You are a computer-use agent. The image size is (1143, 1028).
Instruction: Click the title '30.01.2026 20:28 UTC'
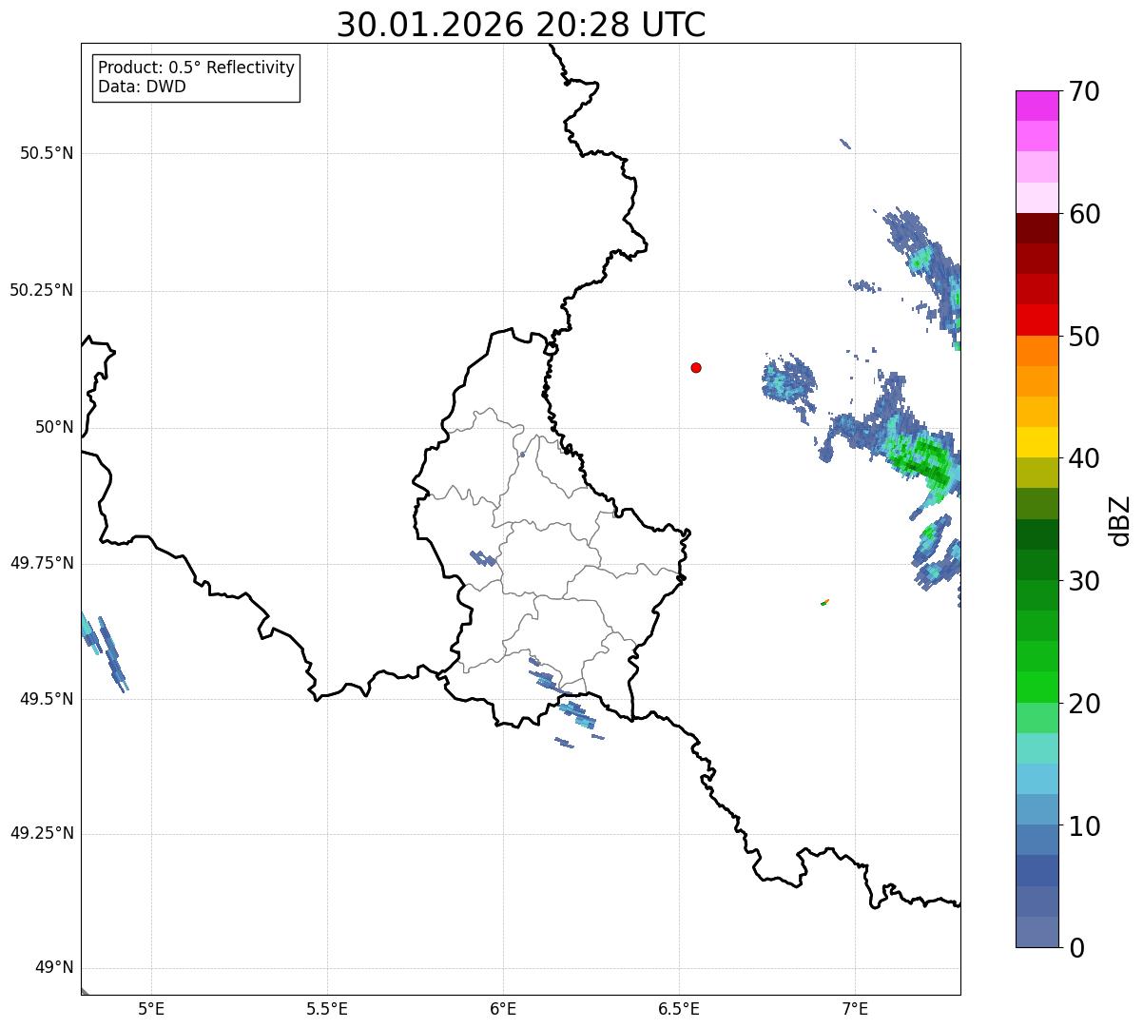(521, 25)
